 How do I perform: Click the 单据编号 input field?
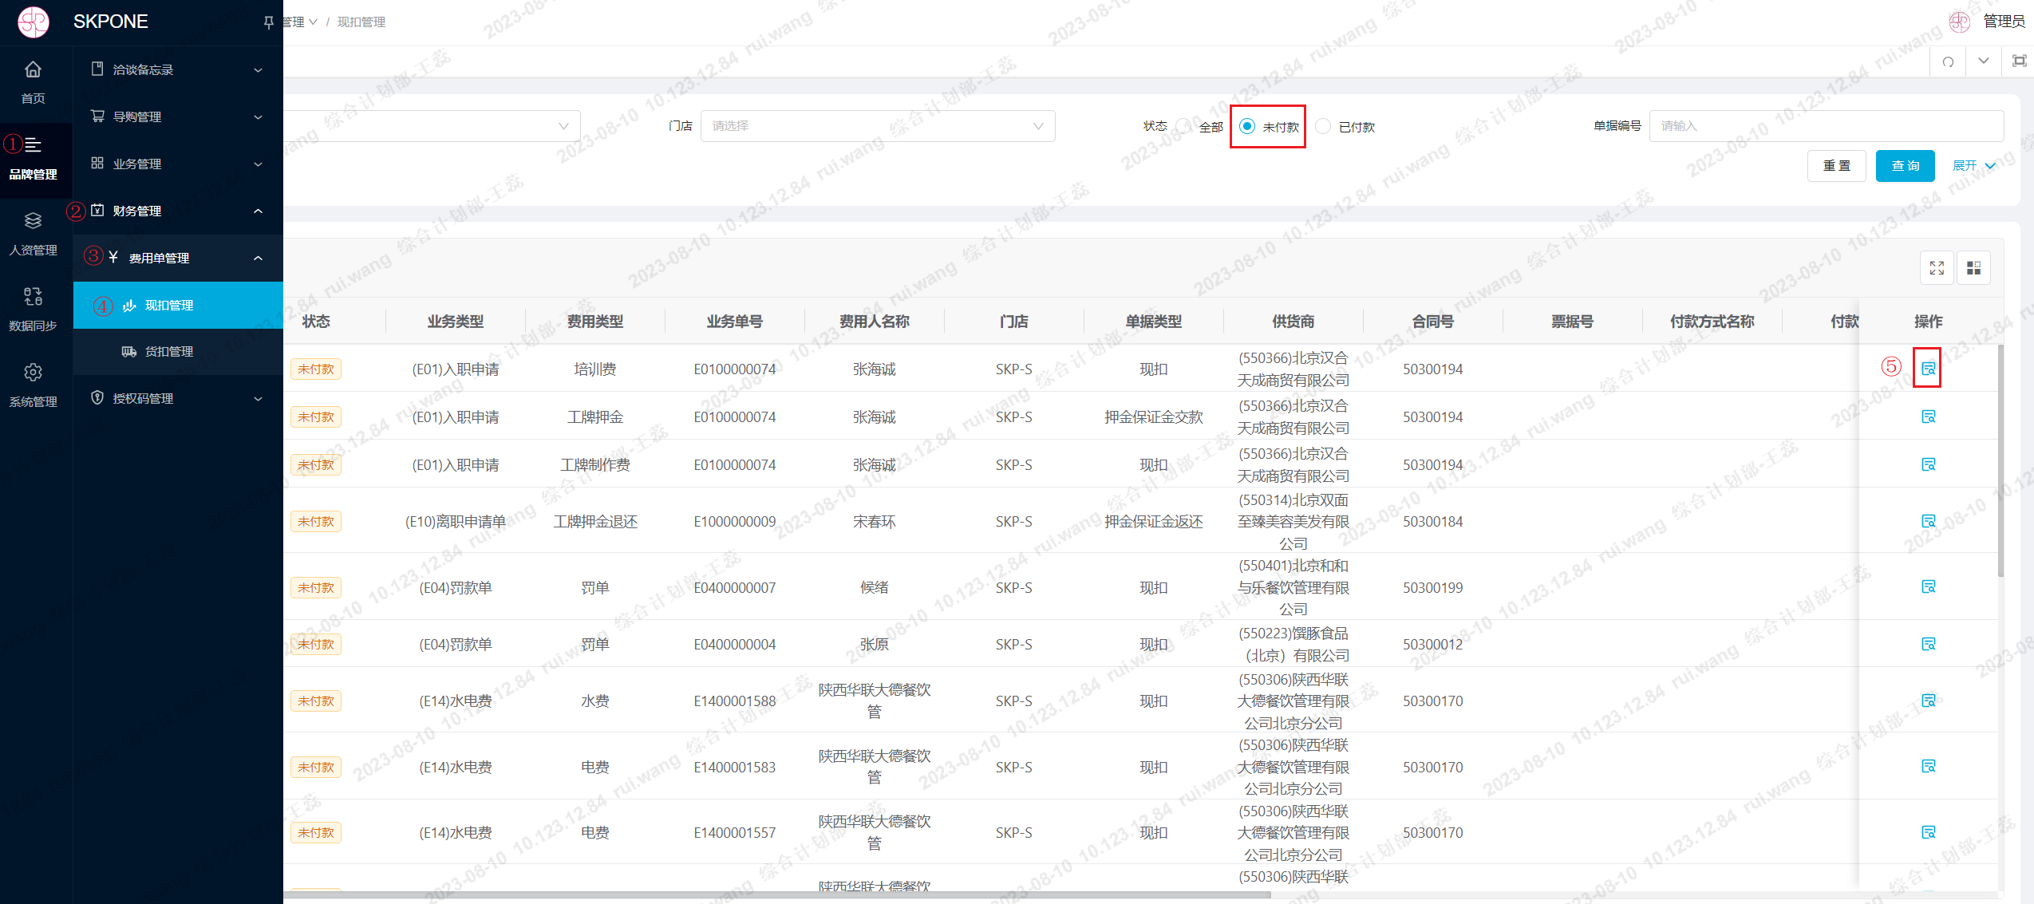pos(1826,126)
